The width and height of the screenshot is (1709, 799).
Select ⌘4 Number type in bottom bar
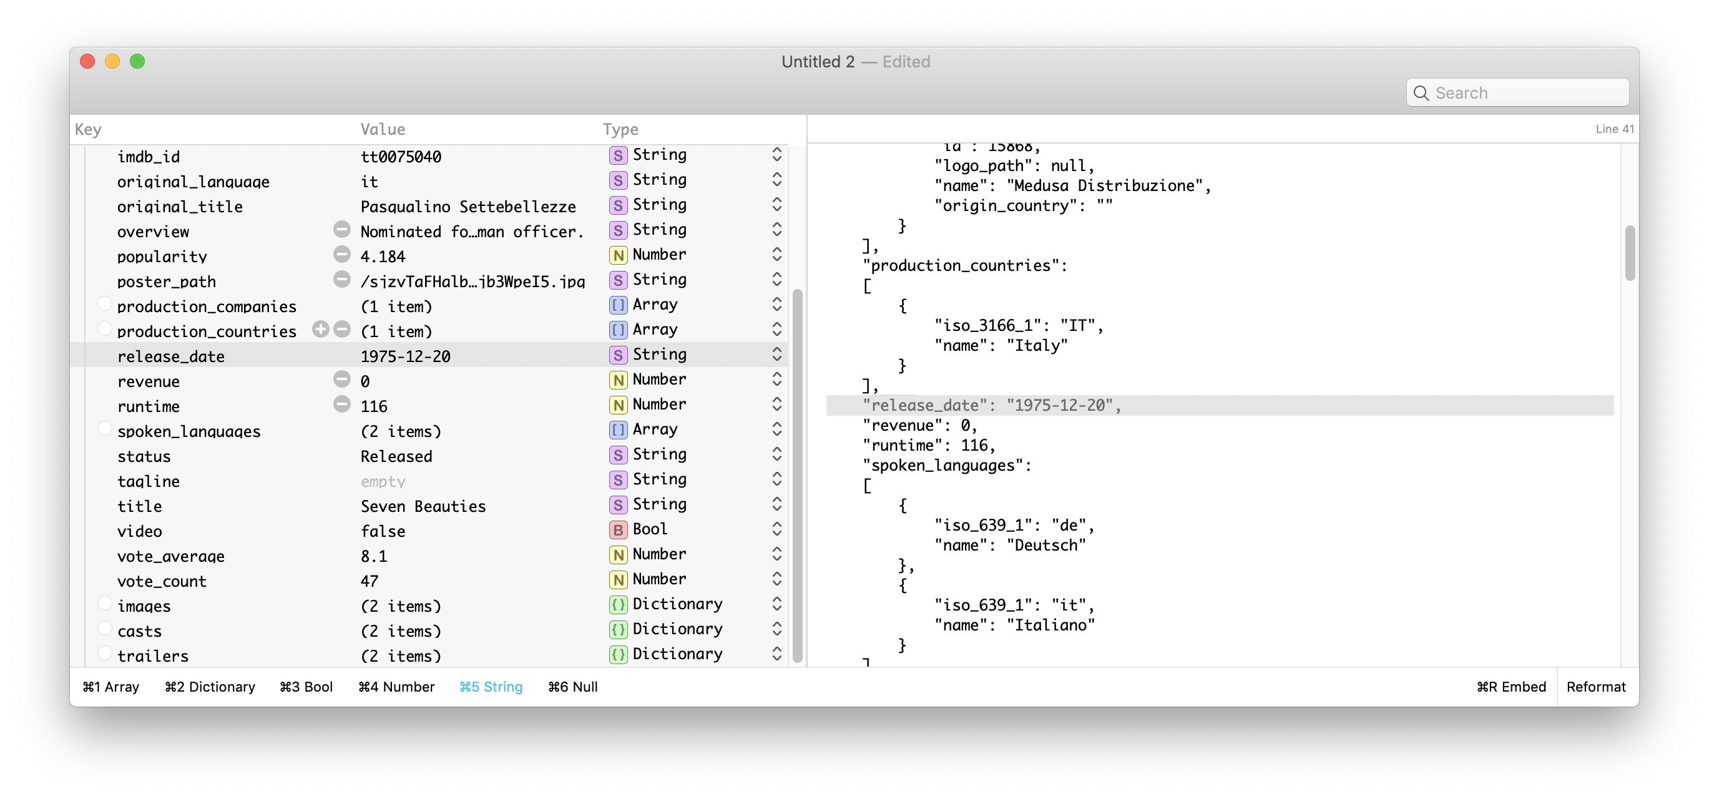(397, 687)
